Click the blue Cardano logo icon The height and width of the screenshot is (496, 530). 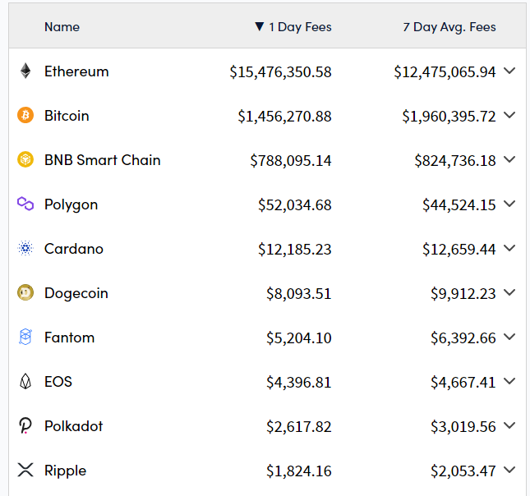25,248
